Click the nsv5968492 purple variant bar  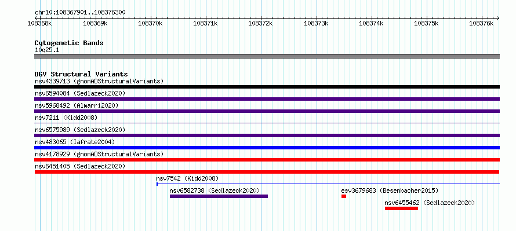click(267, 111)
